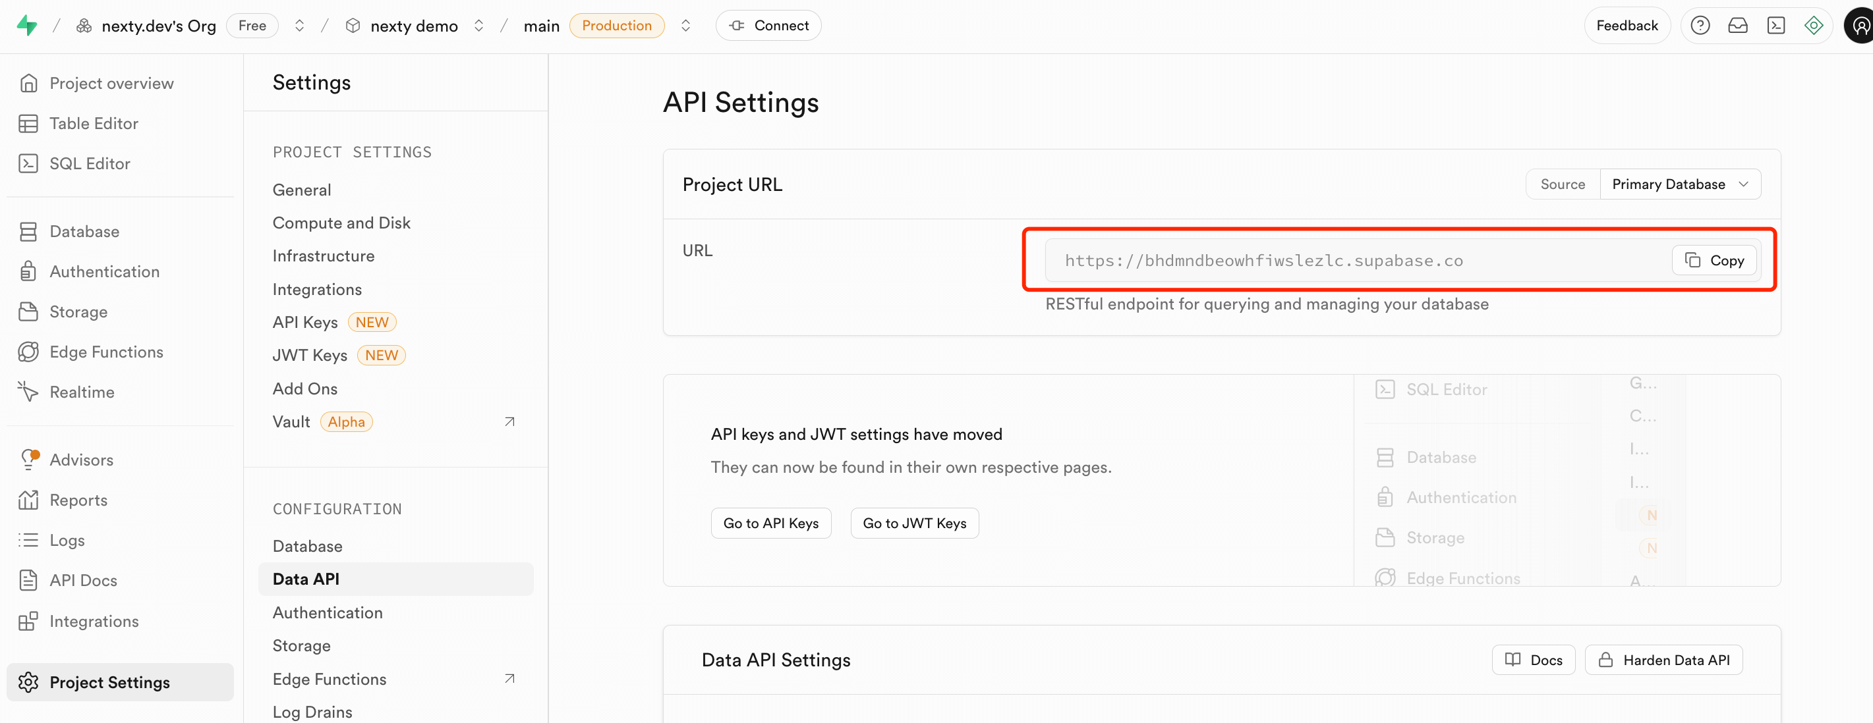This screenshot has height=723, width=1873.
Task: Open the green diamond assistant icon
Action: (x=1814, y=26)
